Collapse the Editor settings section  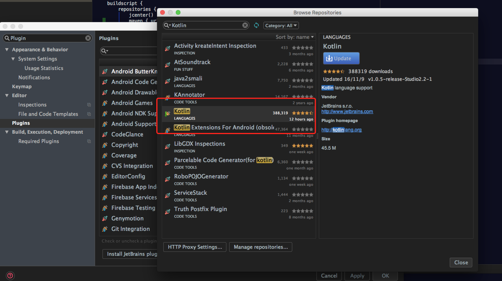click(7, 96)
